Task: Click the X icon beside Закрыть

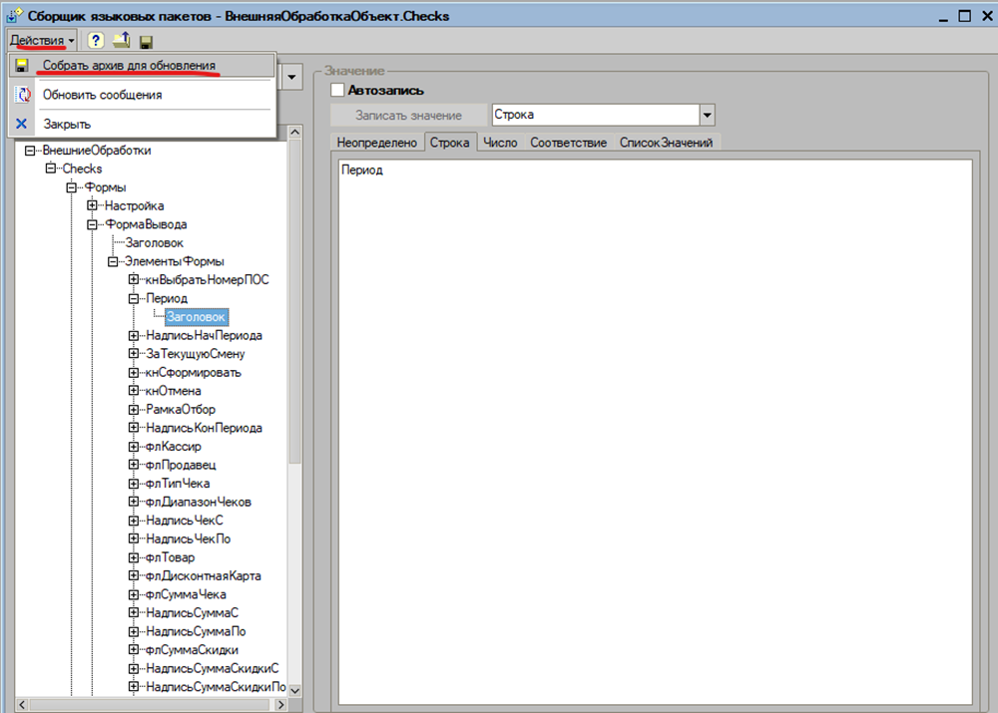Action: click(x=22, y=124)
